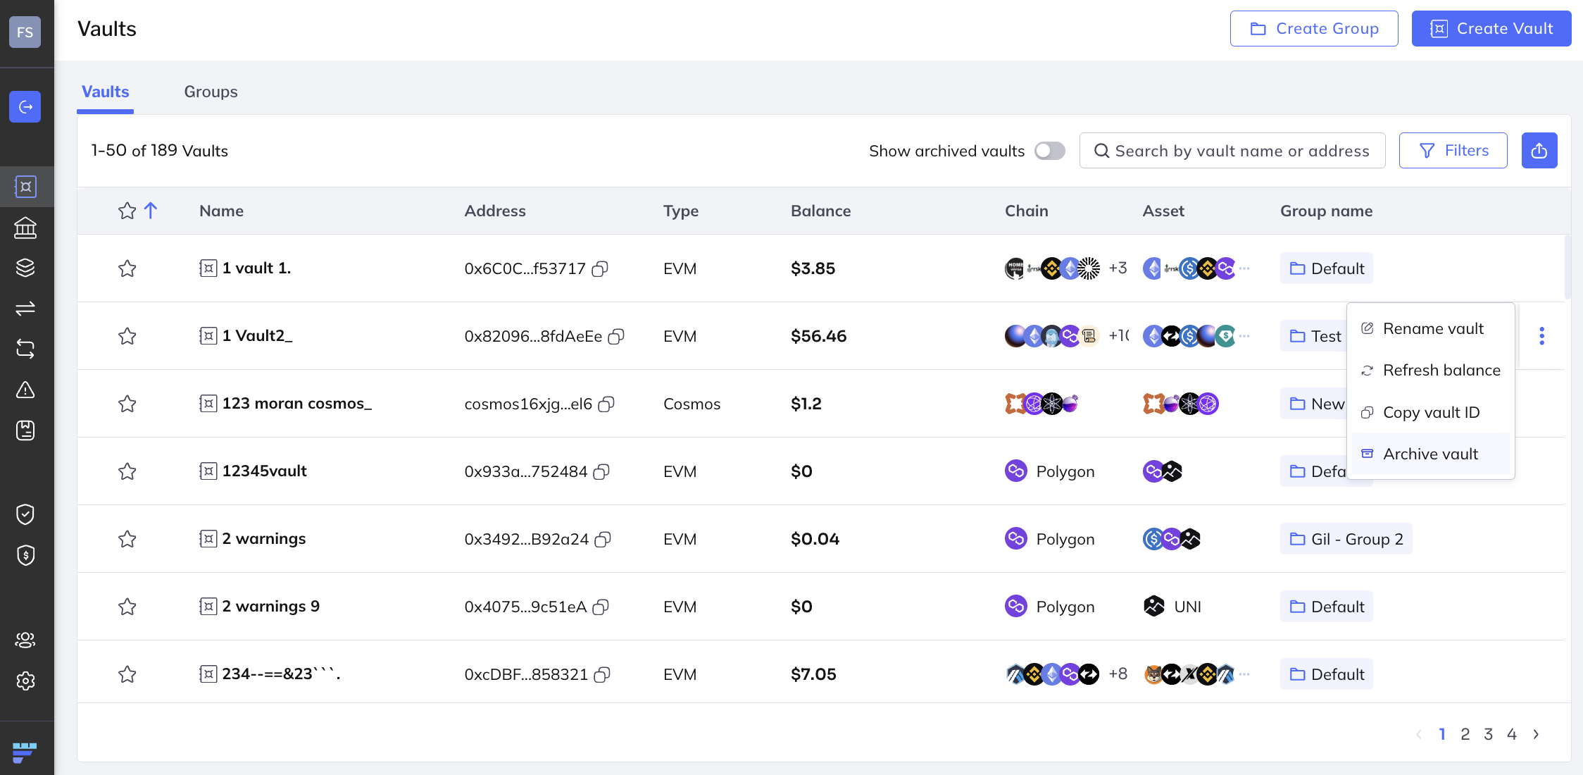
Task: Open the bank building sidebar icon
Action: 25,228
